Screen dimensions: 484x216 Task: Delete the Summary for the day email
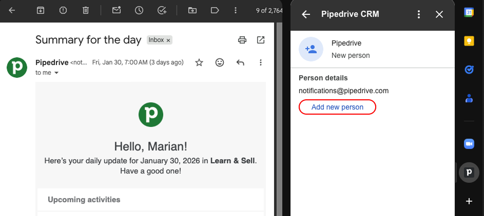coord(86,10)
